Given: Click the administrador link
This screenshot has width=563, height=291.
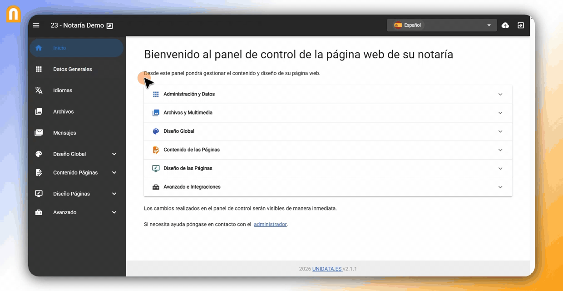Looking at the screenshot, I should (x=270, y=224).
